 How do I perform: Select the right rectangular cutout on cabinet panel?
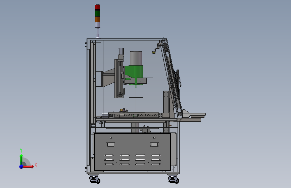pyautogui.click(x=154, y=144)
